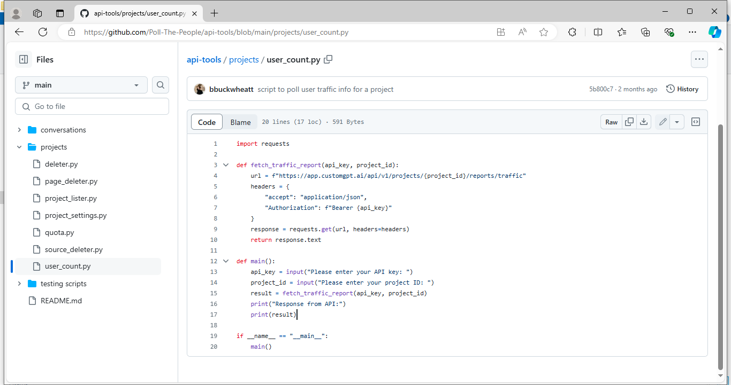Search this repository with the magnifier icon
731x385 pixels.
tap(160, 85)
